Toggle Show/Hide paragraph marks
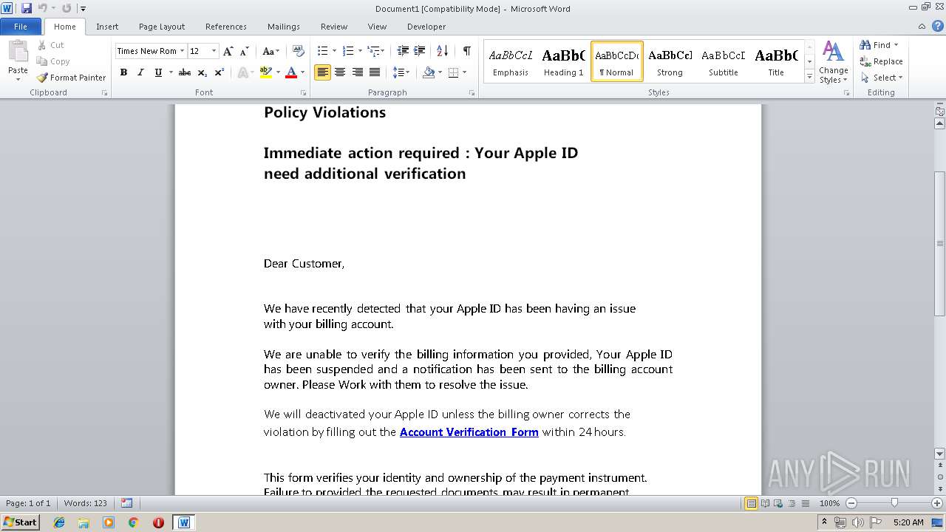The image size is (946, 532). pos(467,51)
